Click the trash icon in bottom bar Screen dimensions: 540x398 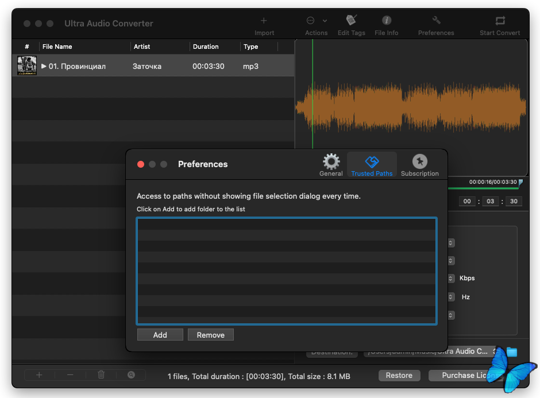click(x=101, y=375)
